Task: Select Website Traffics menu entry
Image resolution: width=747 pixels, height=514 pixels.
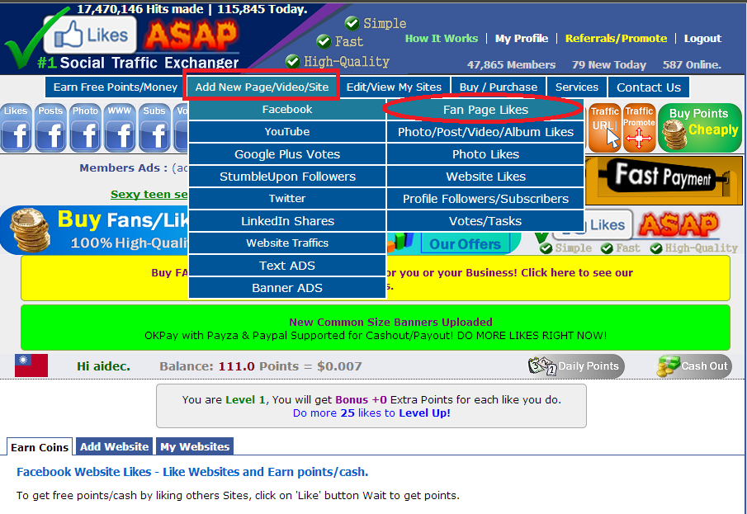Action: tap(287, 243)
